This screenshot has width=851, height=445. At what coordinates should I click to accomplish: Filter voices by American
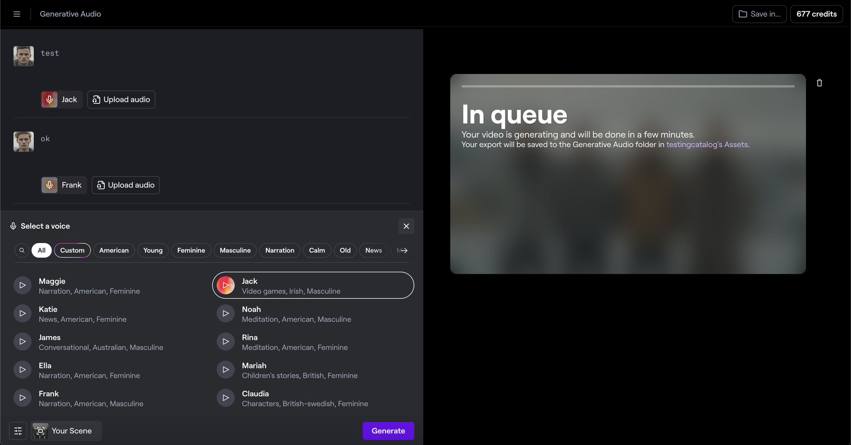[x=114, y=251]
